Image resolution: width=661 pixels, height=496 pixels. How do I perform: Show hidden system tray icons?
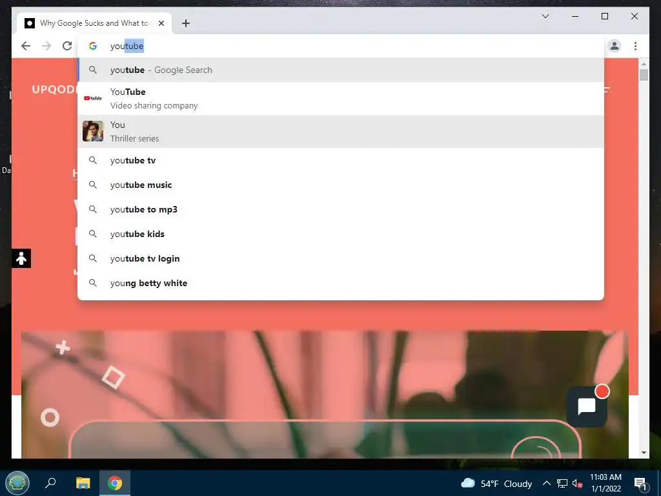[546, 483]
